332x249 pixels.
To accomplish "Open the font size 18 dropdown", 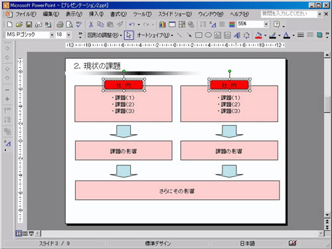I will click(x=68, y=35).
